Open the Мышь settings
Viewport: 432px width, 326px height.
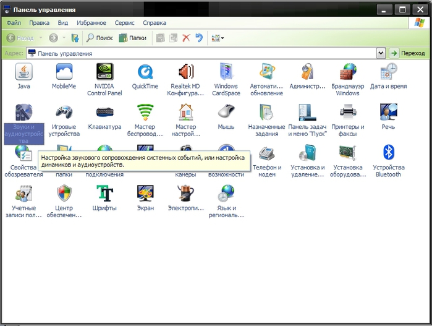click(x=226, y=116)
